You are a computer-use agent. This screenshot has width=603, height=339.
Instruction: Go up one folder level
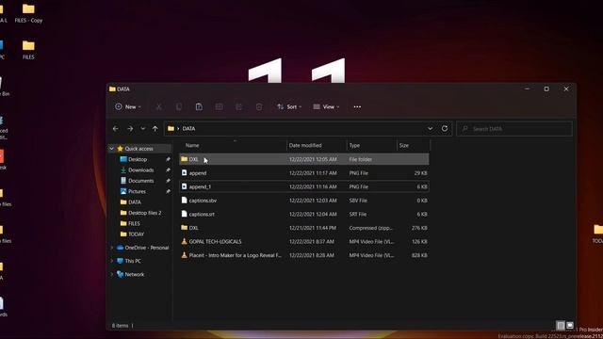(x=155, y=129)
